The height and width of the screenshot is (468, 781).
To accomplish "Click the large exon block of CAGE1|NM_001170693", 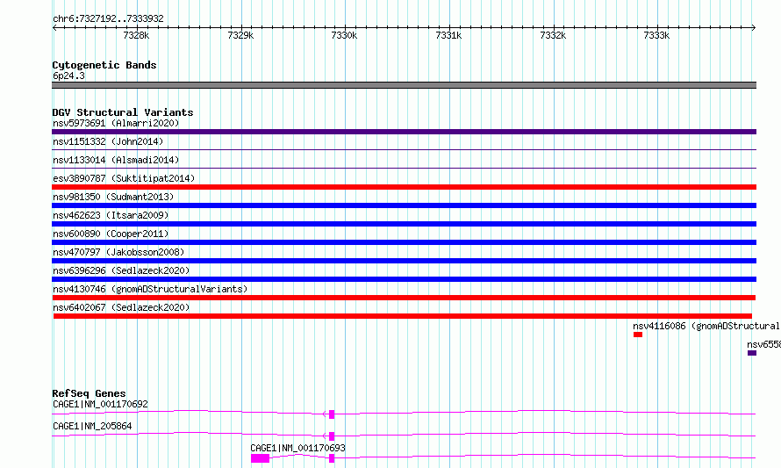I will pos(260,458).
